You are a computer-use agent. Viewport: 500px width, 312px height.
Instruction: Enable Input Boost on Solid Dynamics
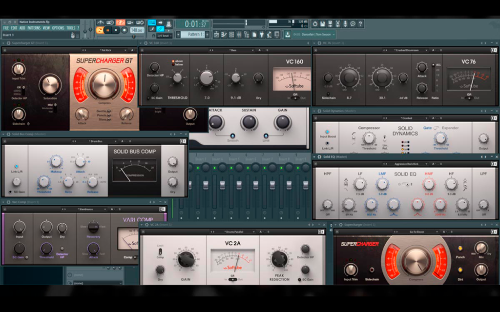[x=327, y=132]
